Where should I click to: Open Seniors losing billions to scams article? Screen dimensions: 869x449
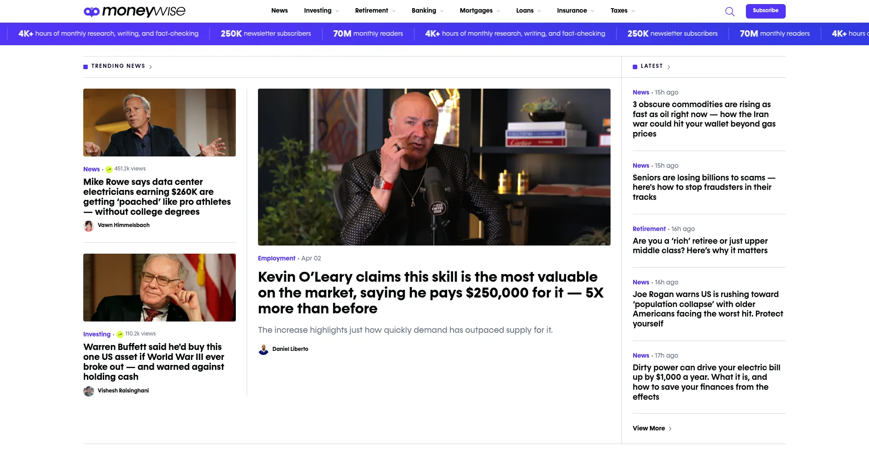[704, 187]
